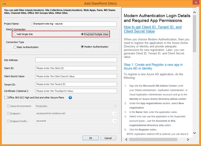Enable Office 365 GCC High and Dod checkbox
Image resolution: width=201 pixels, height=146 pixels.
pos(6,98)
